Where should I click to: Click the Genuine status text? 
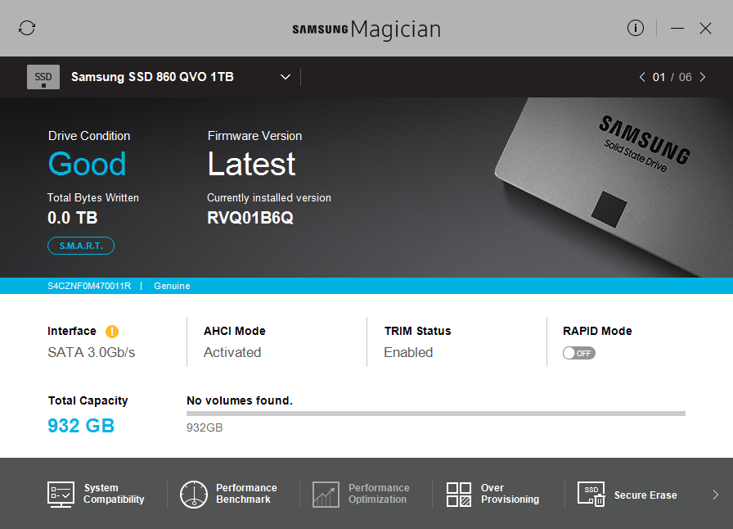[172, 286]
